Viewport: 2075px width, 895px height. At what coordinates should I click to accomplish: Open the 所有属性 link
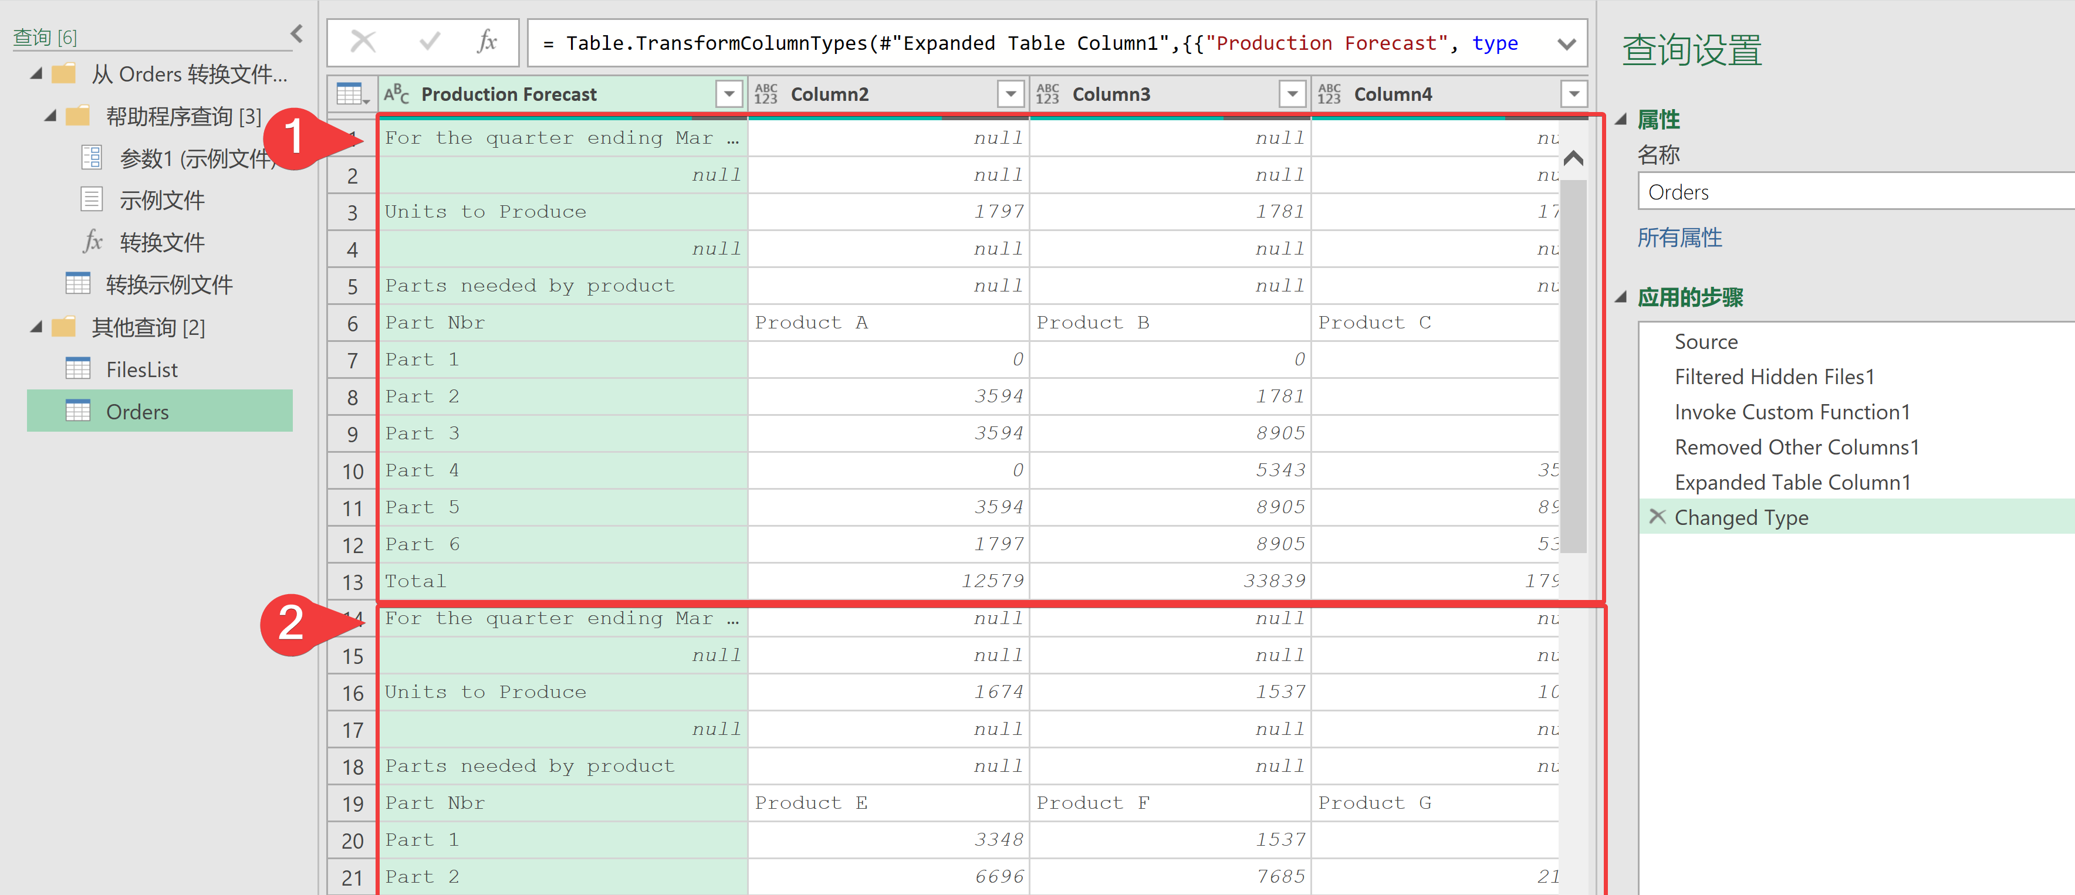point(1679,238)
